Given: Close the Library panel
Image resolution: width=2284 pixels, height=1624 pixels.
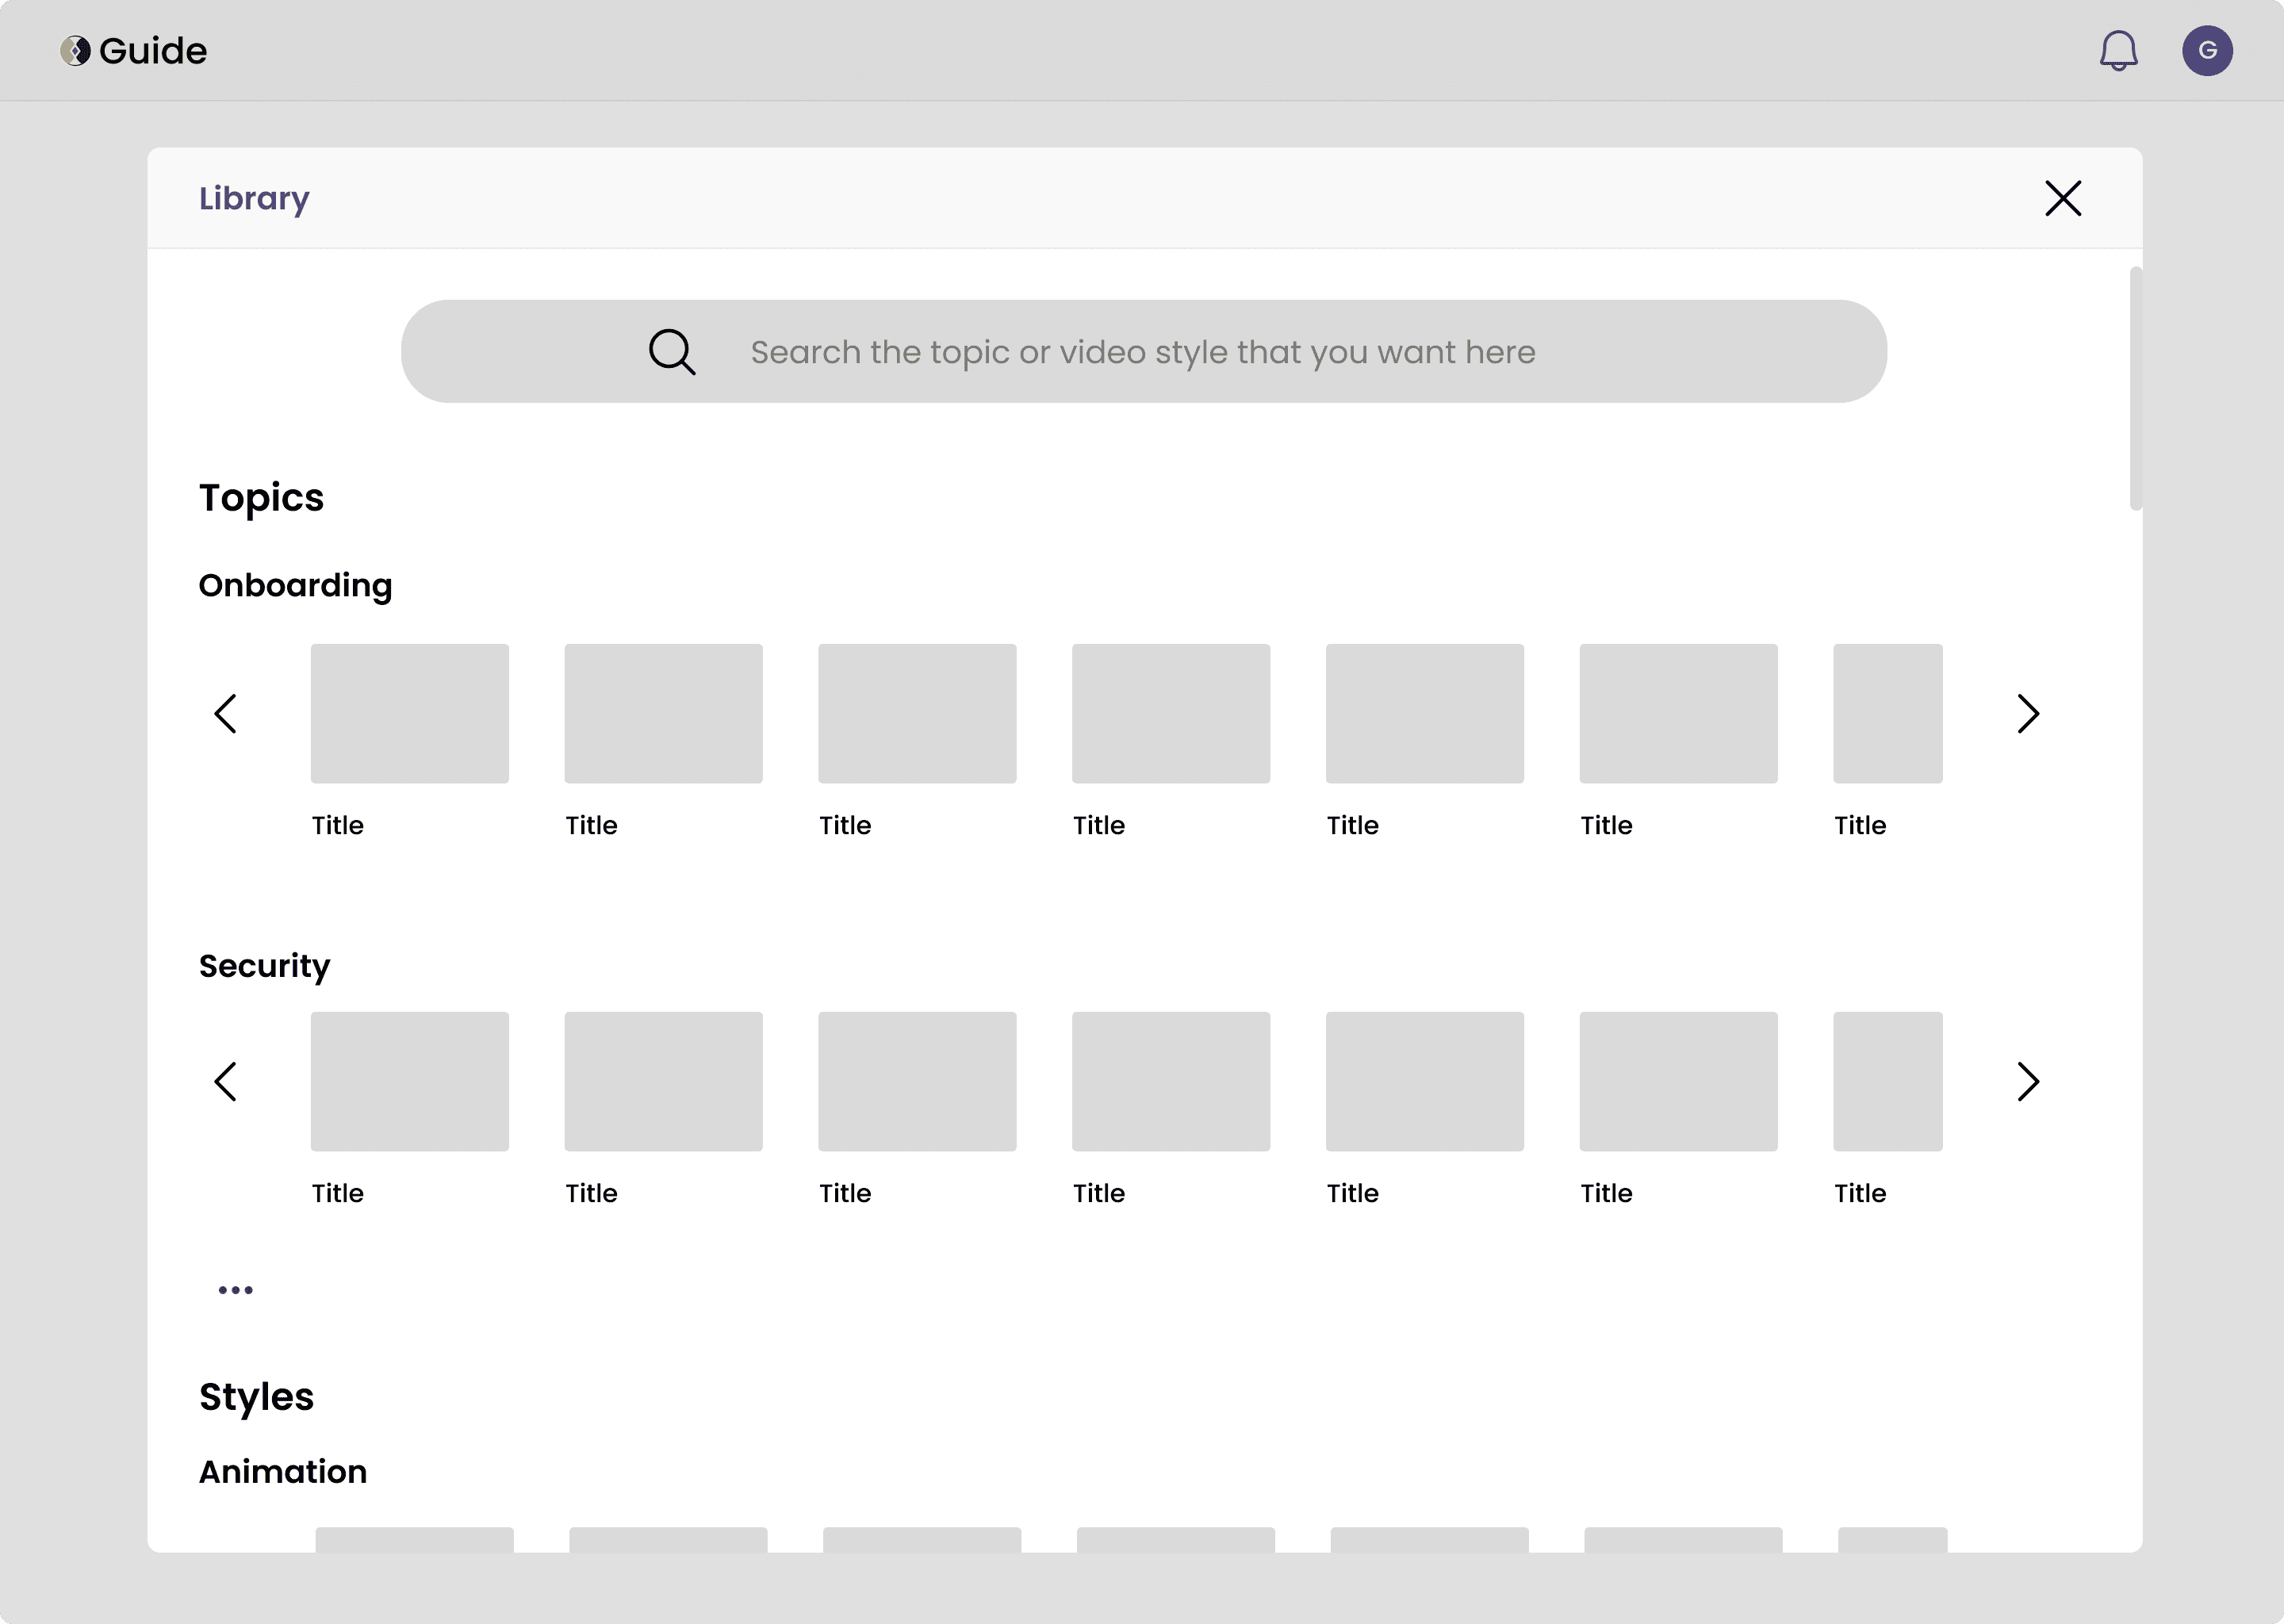Looking at the screenshot, I should coord(2063,198).
